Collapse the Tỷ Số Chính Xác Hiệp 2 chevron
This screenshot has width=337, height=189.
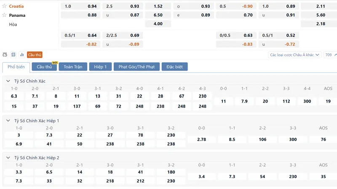8,158
